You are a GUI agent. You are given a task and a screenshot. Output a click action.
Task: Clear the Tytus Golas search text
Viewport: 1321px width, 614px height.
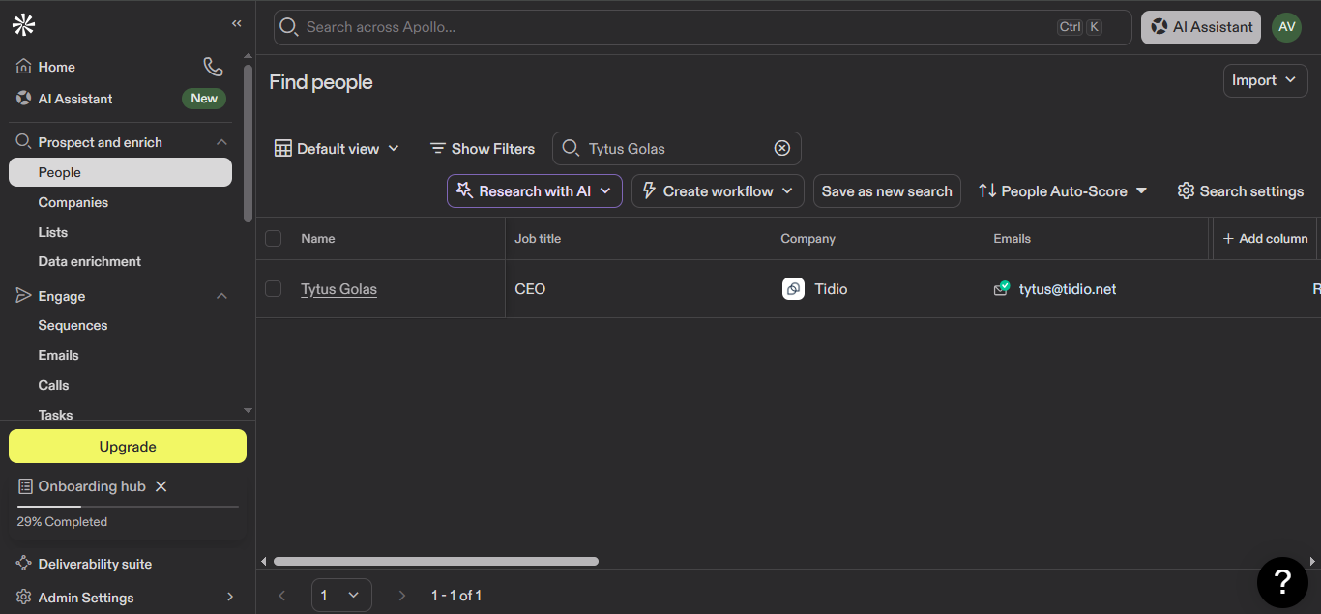click(x=782, y=148)
